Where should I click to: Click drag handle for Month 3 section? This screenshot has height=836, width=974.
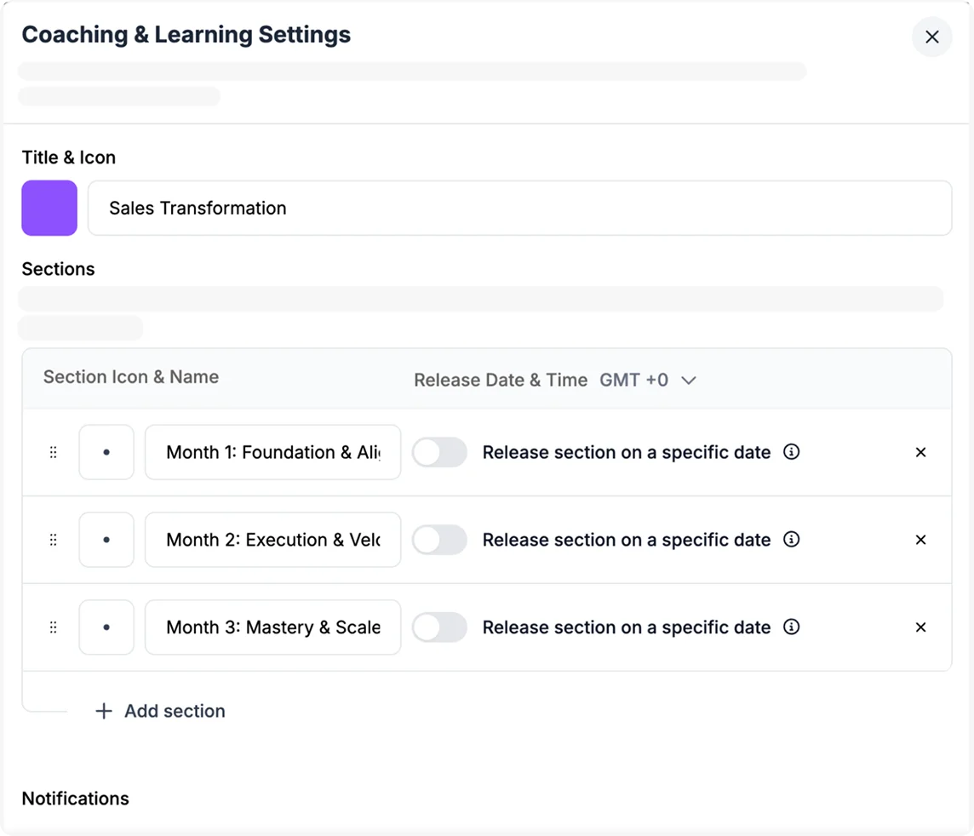tap(54, 627)
